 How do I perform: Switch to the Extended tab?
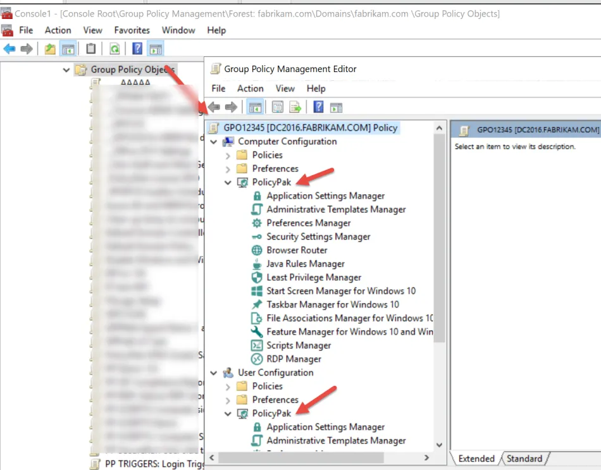coord(476,459)
